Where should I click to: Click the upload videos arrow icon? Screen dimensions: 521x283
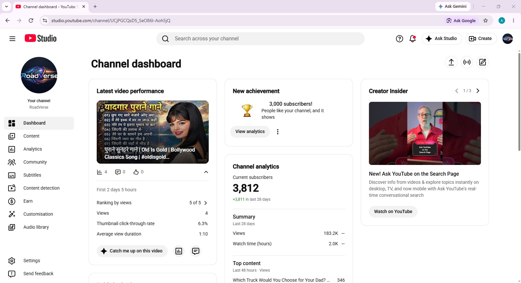coord(451,62)
